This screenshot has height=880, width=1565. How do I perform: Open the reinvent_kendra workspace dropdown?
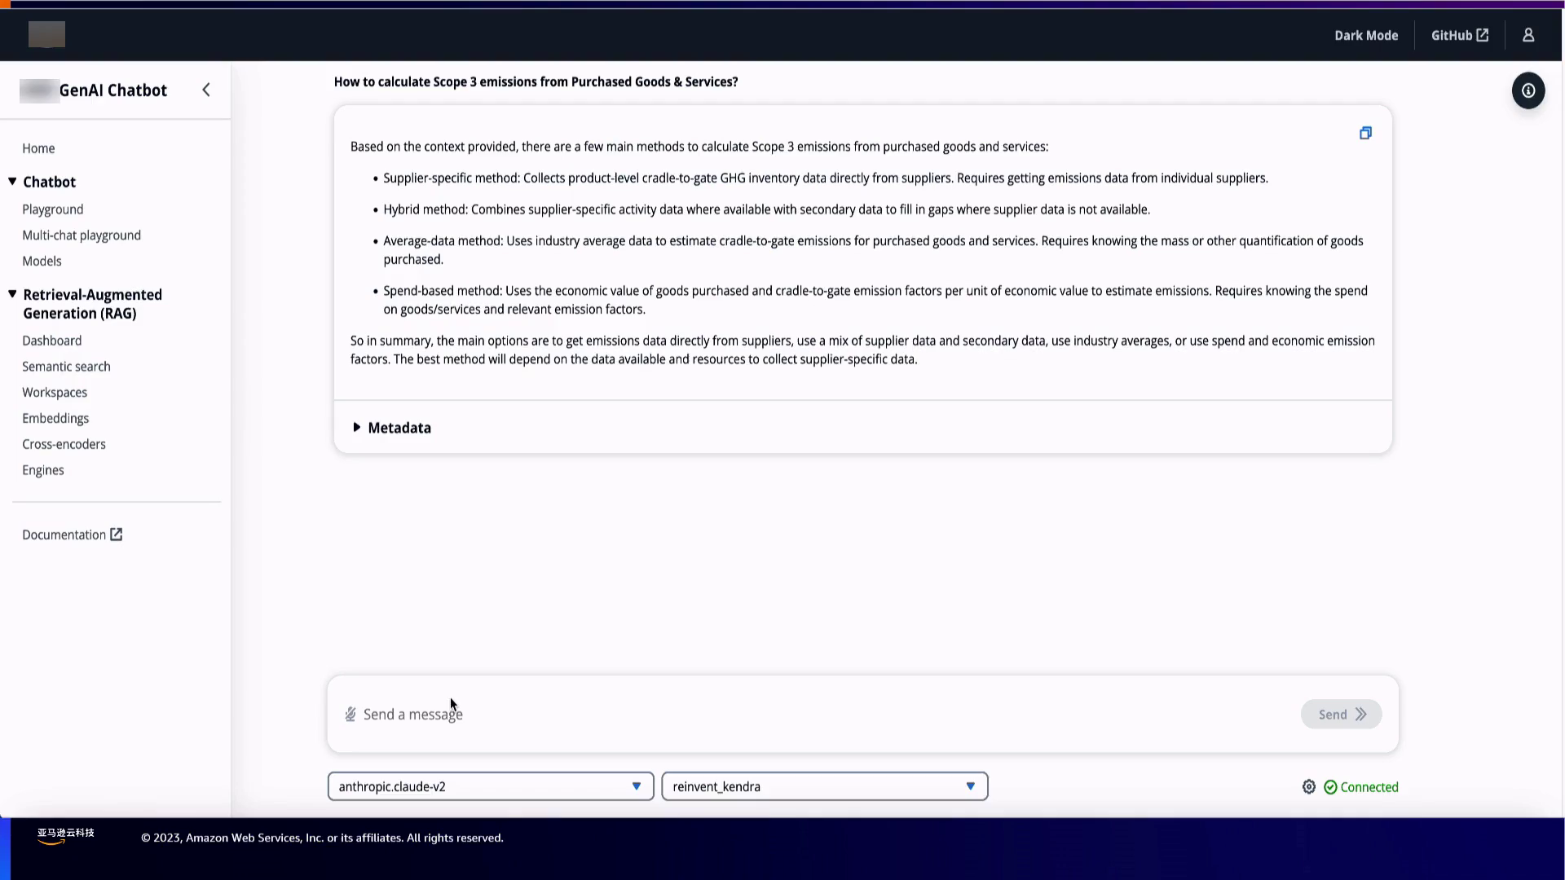[824, 786]
